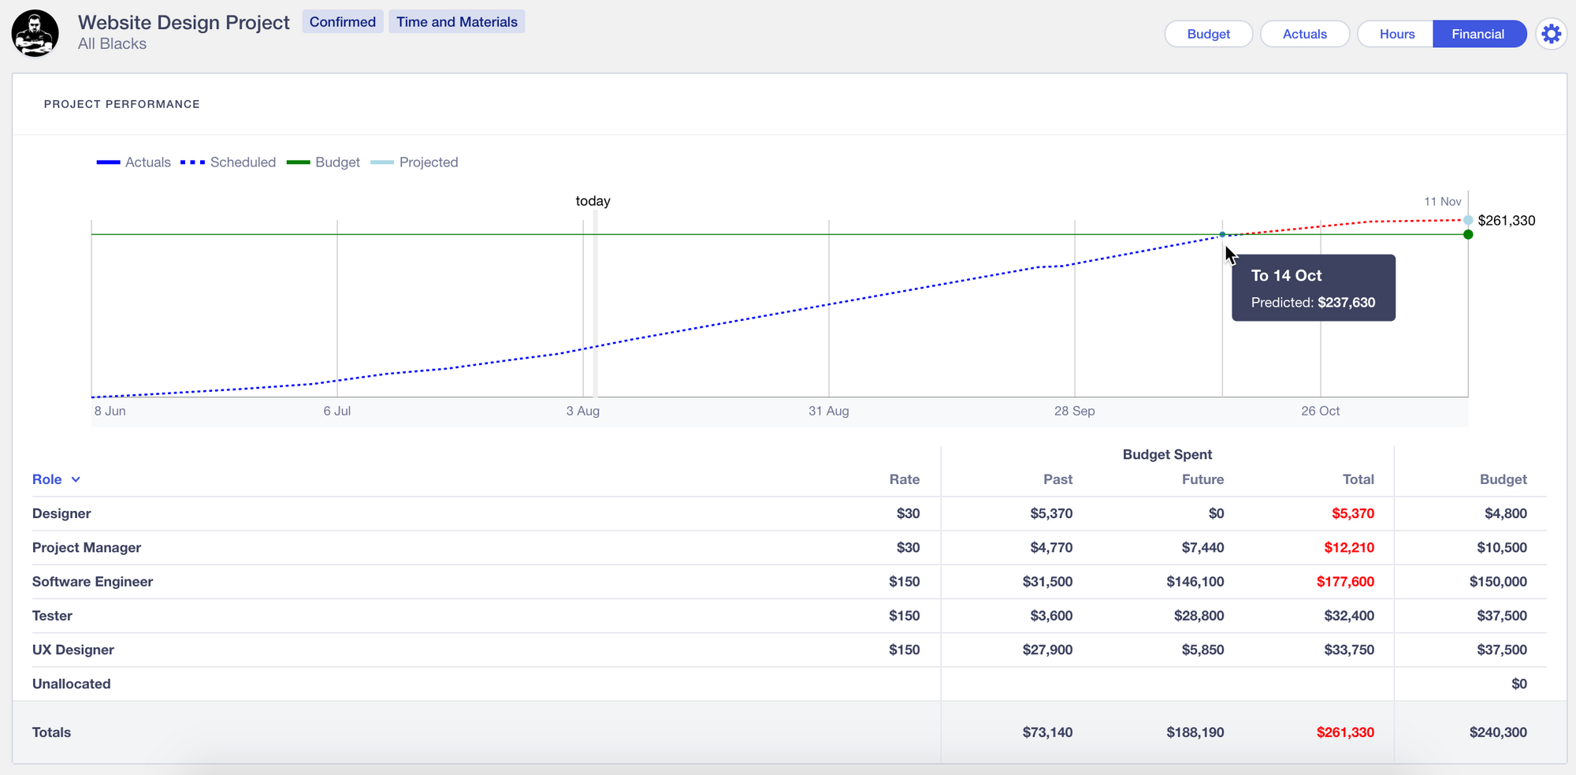Open the project settings gear icon
This screenshot has width=1576, height=775.
coord(1551,34)
